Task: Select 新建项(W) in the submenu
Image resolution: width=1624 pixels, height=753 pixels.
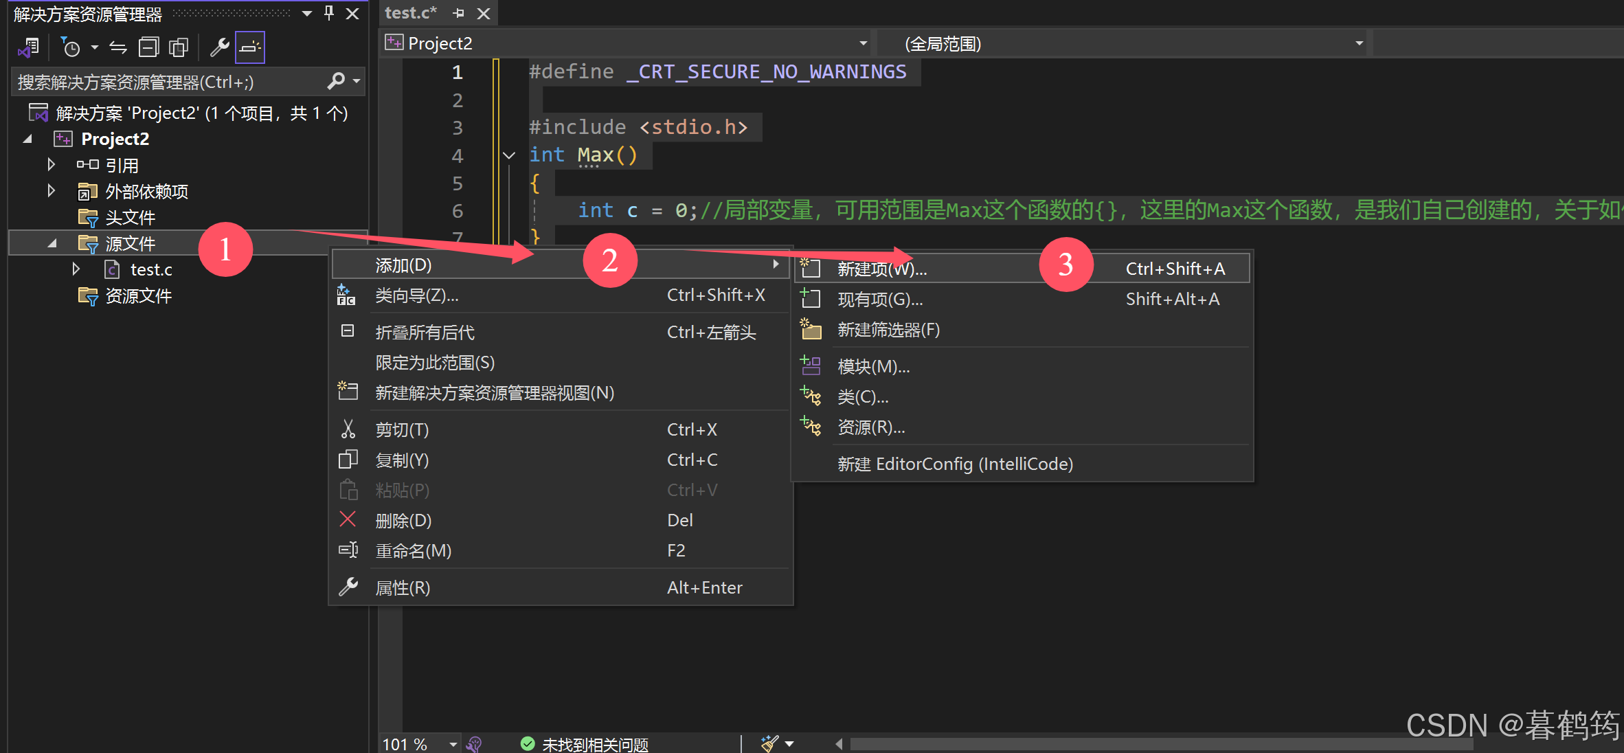Action: click(882, 269)
